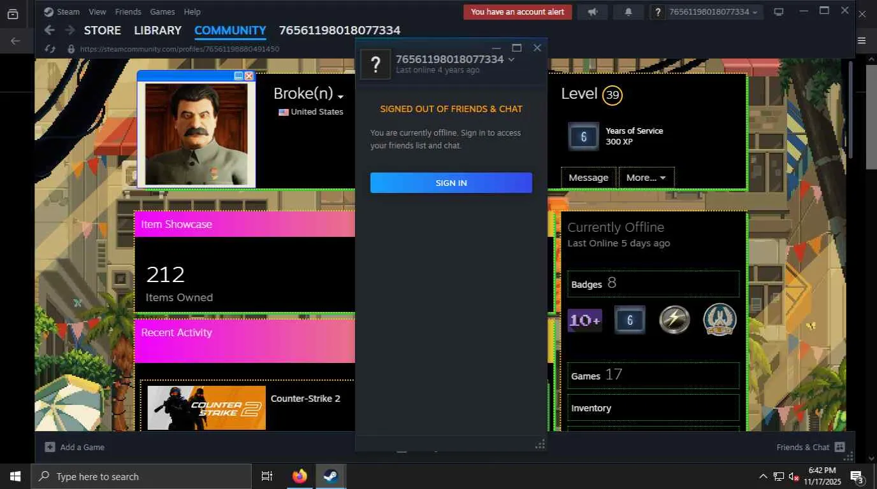Expand the More... dropdown on the profile
Screen dimensions: 877x489
click(646, 178)
